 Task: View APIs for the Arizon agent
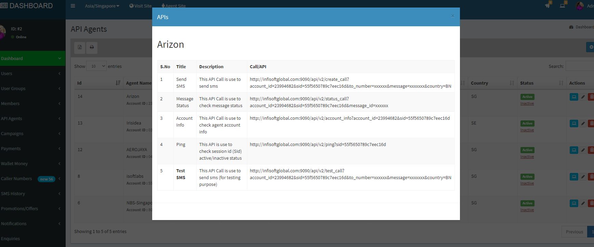tap(573, 97)
